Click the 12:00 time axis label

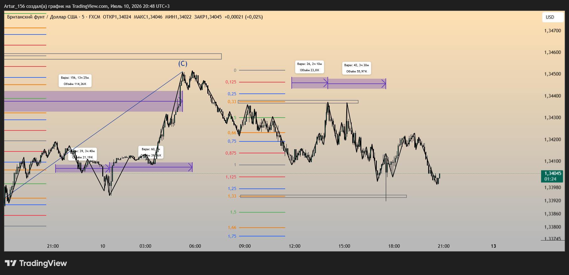[295, 246]
